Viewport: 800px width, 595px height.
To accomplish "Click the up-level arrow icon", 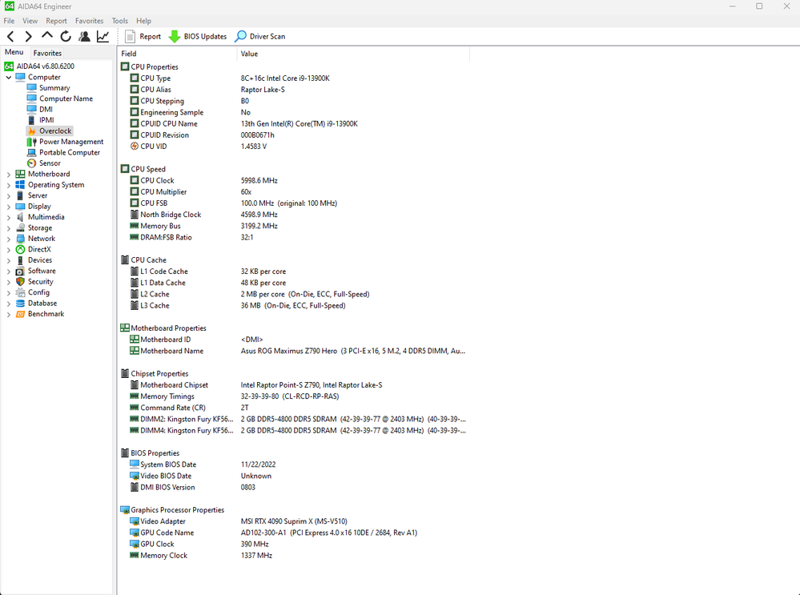I will pos(47,36).
